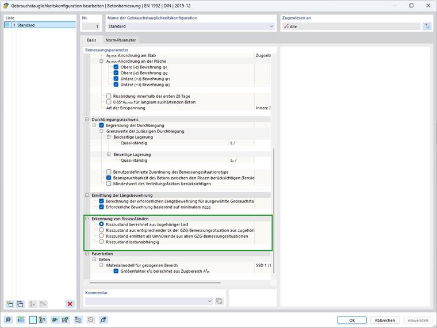This screenshot has height=328, width=437.
Task: Uncheck Untere (+z) Bewehrung φ1
Action: click(116, 79)
